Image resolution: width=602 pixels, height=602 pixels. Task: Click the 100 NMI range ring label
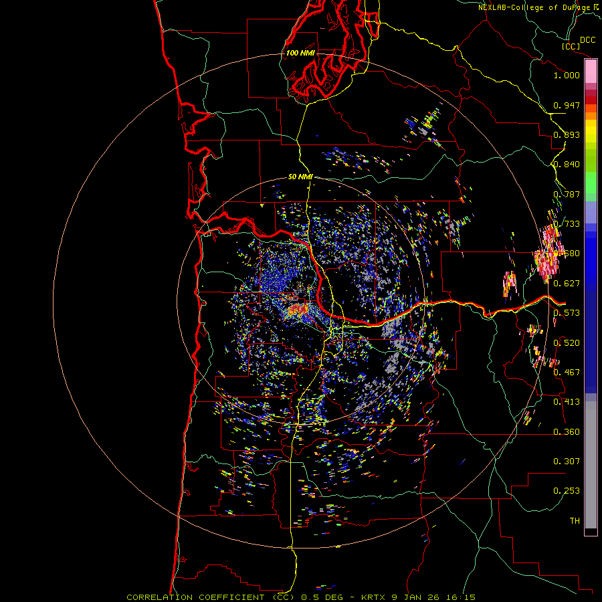[x=300, y=53]
